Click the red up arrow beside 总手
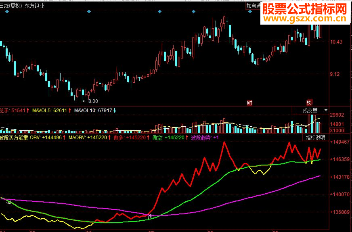This screenshot has width=352, height=232. click(28, 111)
